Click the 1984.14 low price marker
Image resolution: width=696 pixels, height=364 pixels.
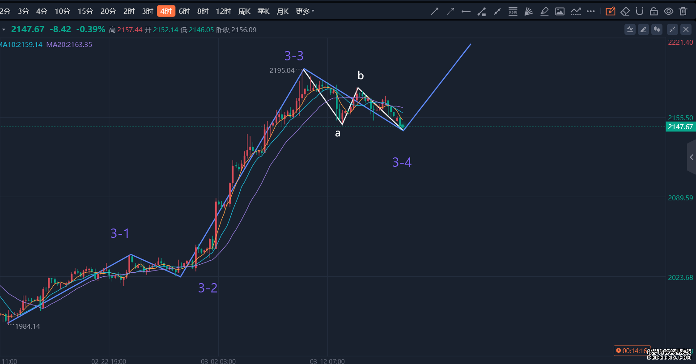click(x=28, y=326)
